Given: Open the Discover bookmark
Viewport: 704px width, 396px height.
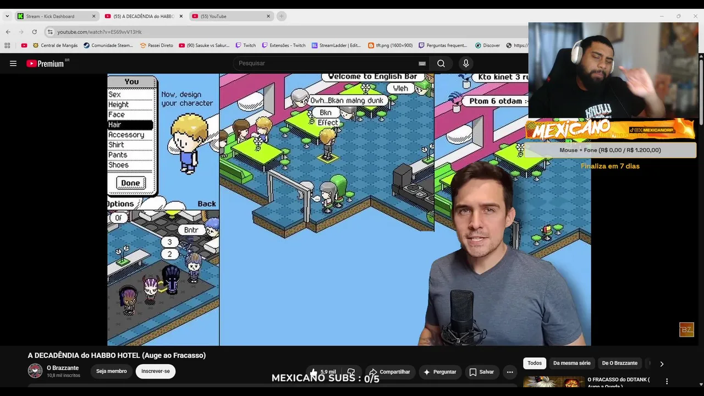Looking at the screenshot, I should pos(487,46).
